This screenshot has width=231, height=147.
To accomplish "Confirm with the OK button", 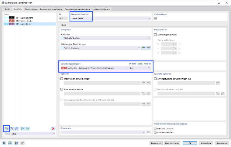I will [x=190, y=143].
